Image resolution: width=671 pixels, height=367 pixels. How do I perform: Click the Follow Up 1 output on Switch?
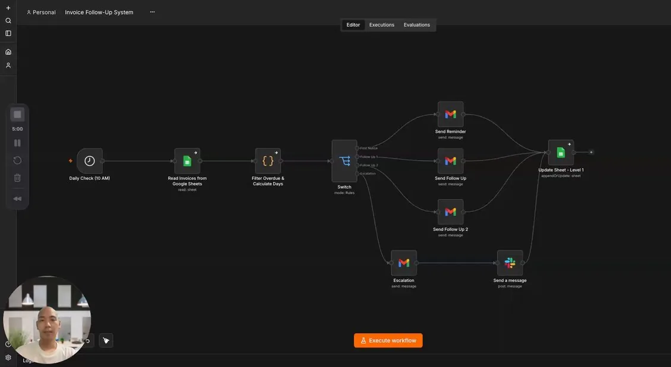point(357,157)
